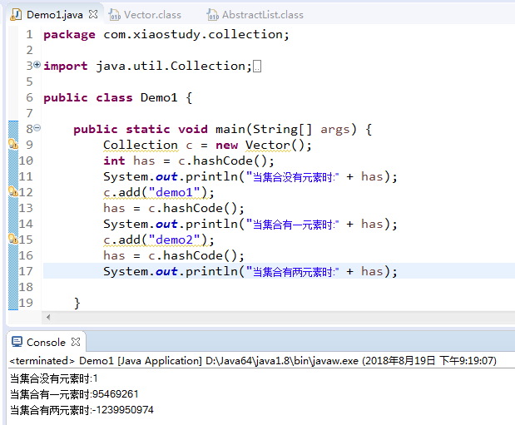Click the string "demo1" on line 12

(x=174, y=192)
